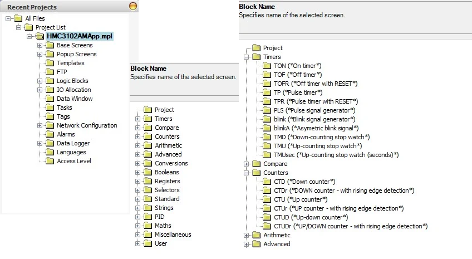The width and height of the screenshot is (472, 259).
Task: Expand the Conversions block category
Action: 137,164
